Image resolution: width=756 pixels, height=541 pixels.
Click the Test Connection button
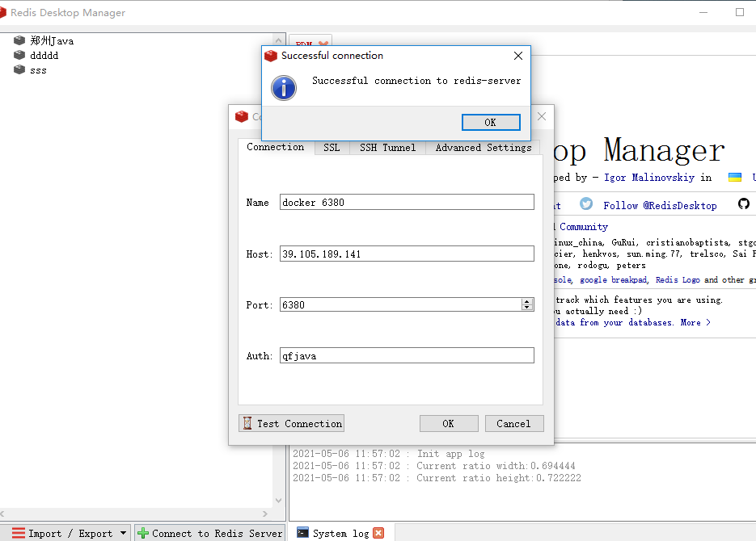coord(291,424)
